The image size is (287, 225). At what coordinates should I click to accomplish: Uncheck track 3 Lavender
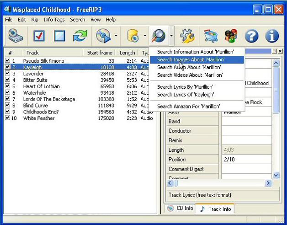click(x=7, y=73)
